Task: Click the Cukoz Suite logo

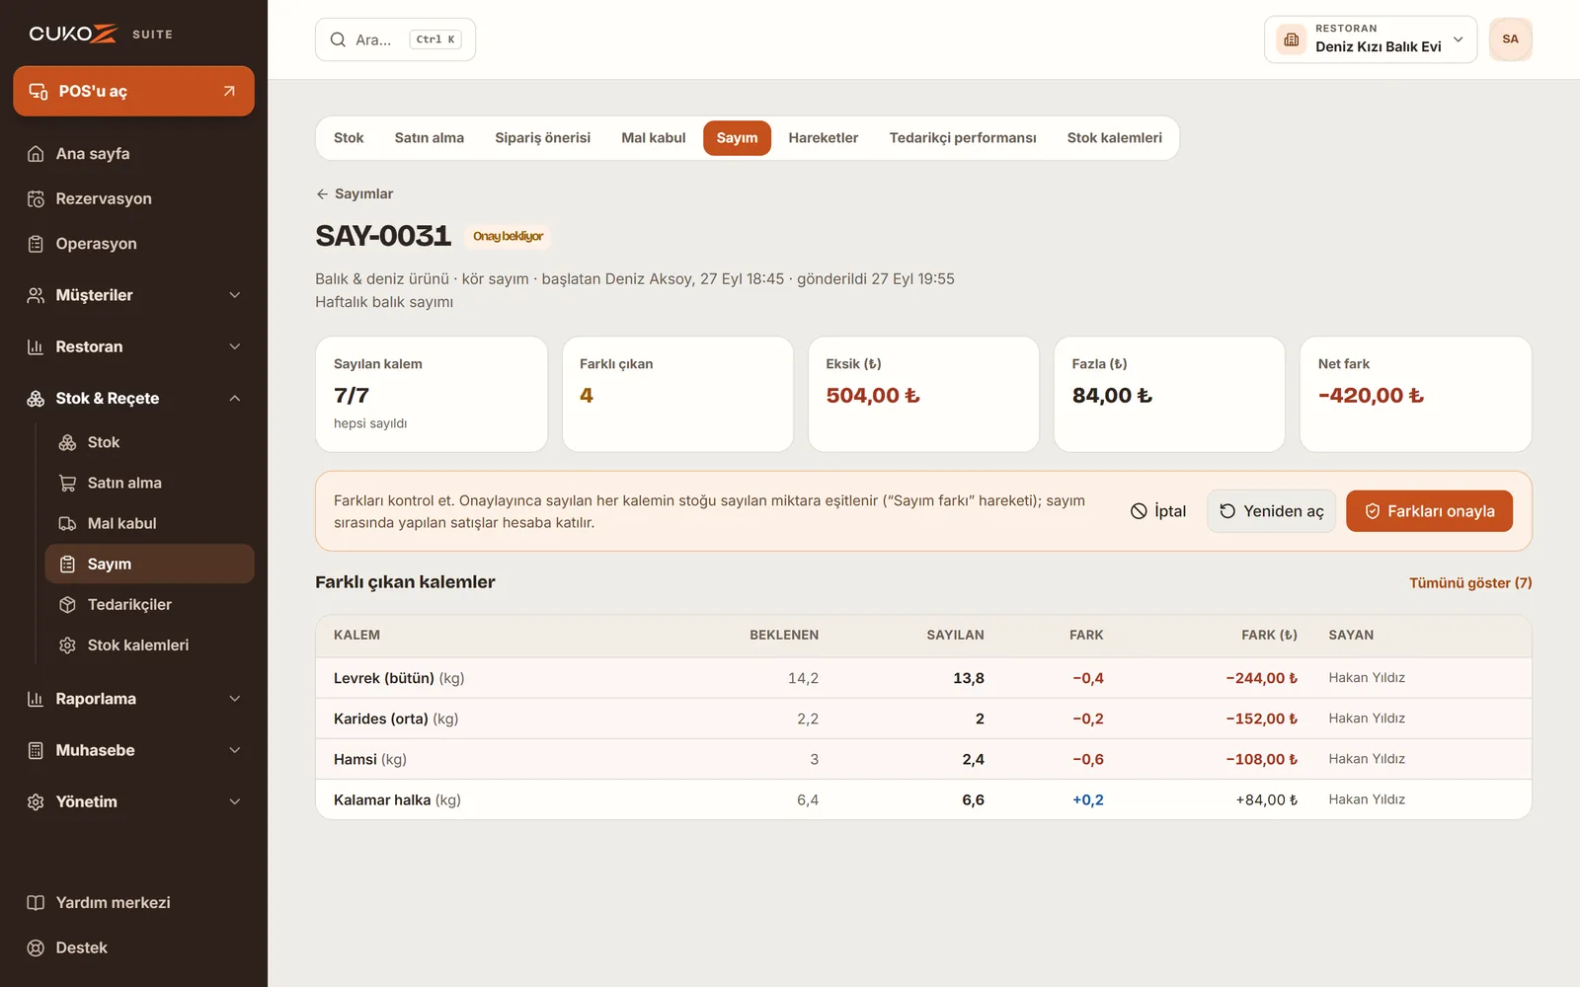Action: pyautogui.click(x=101, y=34)
